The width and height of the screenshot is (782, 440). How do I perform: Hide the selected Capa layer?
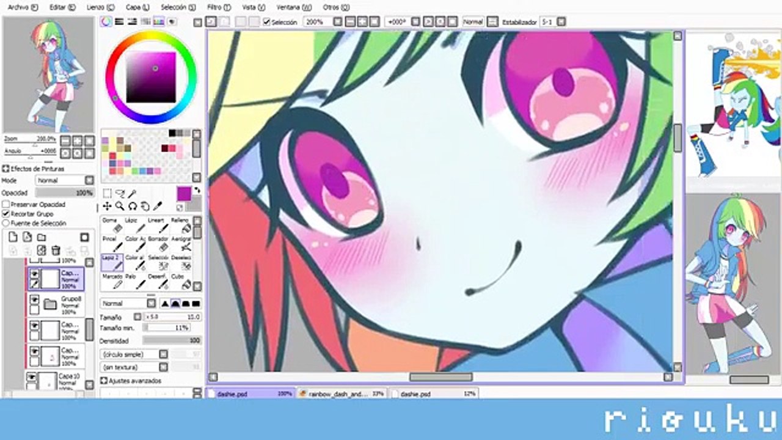(34, 274)
